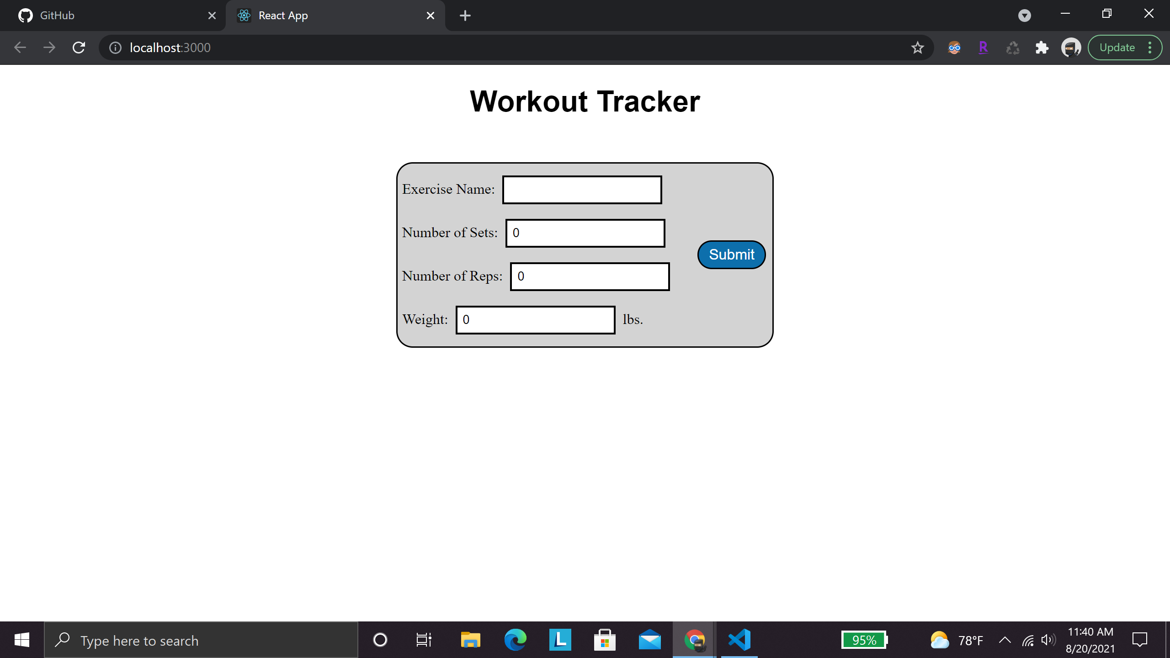Open Microsoft Edge from taskbar

pyautogui.click(x=515, y=640)
